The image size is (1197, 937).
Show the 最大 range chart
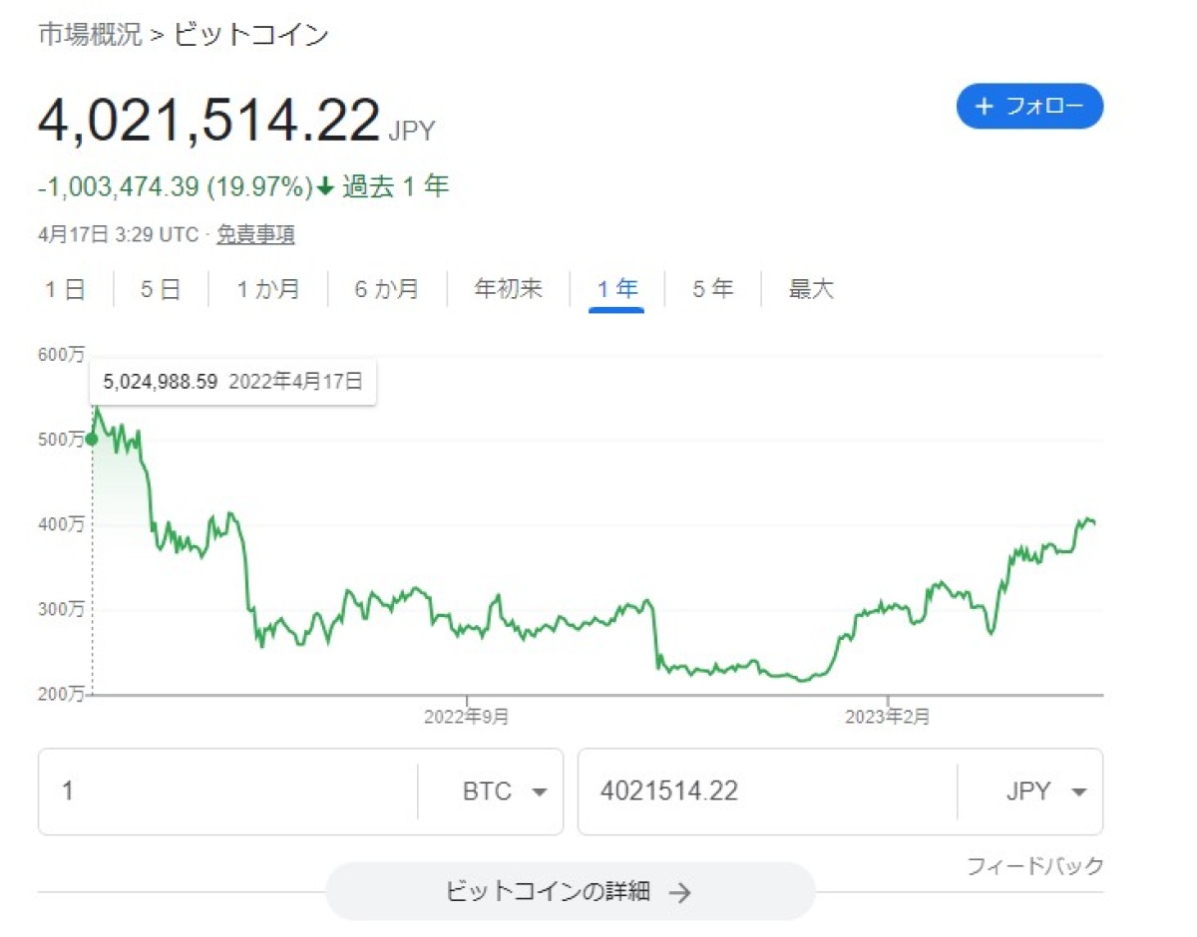811,290
